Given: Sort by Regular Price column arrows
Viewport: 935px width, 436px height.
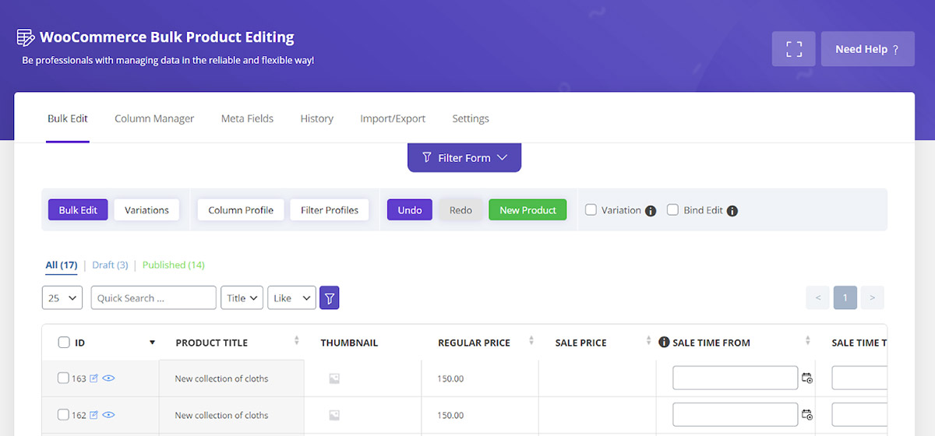Looking at the screenshot, I should click(531, 341).
